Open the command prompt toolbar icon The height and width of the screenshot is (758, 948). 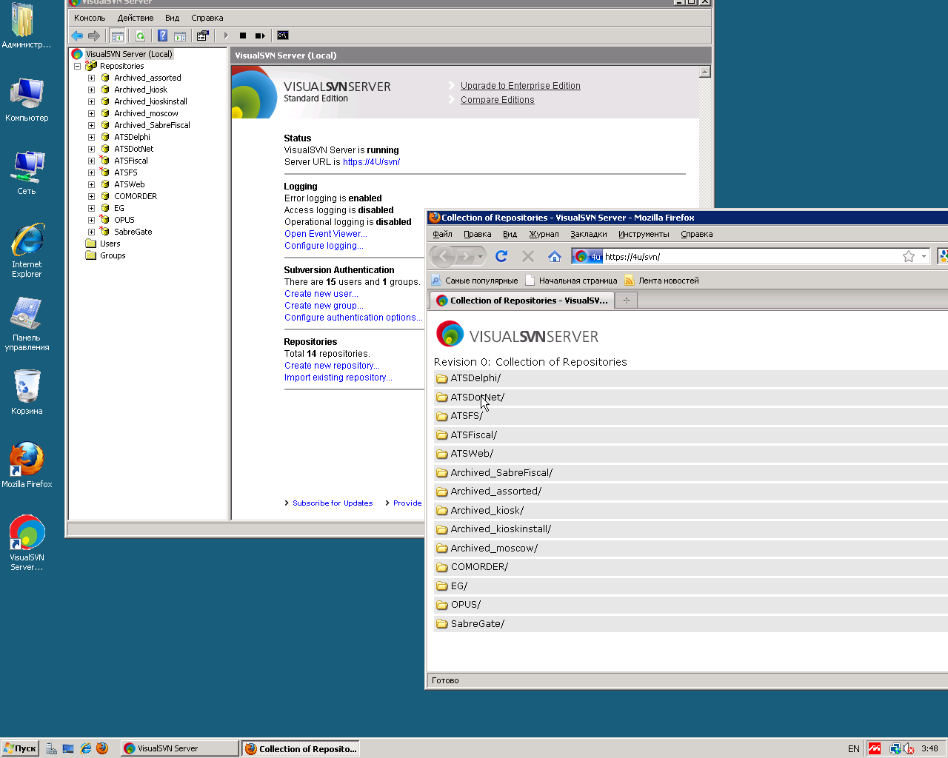click(x=283, y=36)
